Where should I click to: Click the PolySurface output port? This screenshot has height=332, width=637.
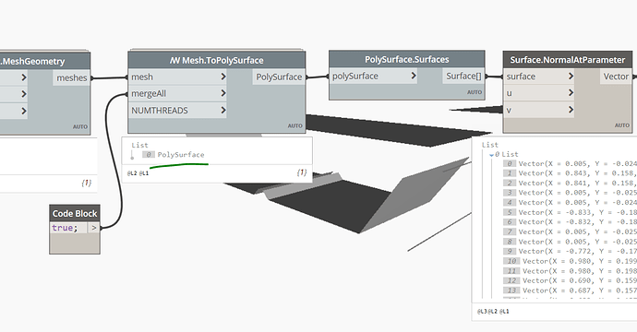point(279,77)
